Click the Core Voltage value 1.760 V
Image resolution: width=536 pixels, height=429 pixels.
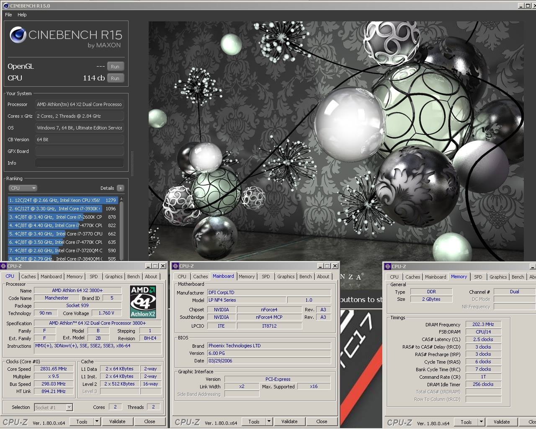pos(106,313)
